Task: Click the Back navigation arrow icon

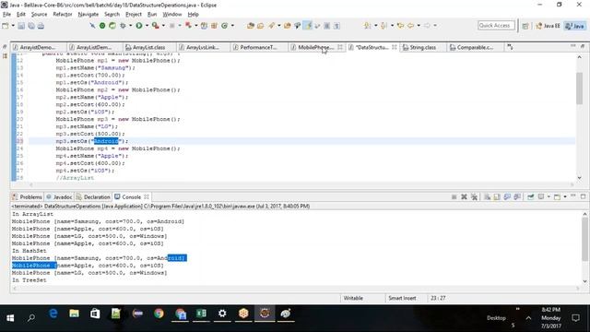Action: click(410, 26)
